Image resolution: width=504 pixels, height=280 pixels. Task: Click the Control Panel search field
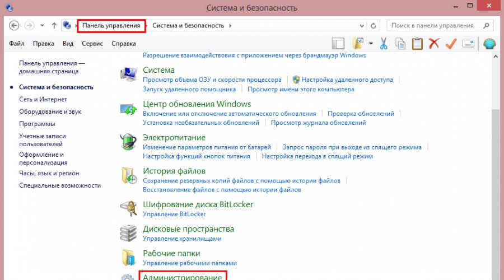coord(440,25)
